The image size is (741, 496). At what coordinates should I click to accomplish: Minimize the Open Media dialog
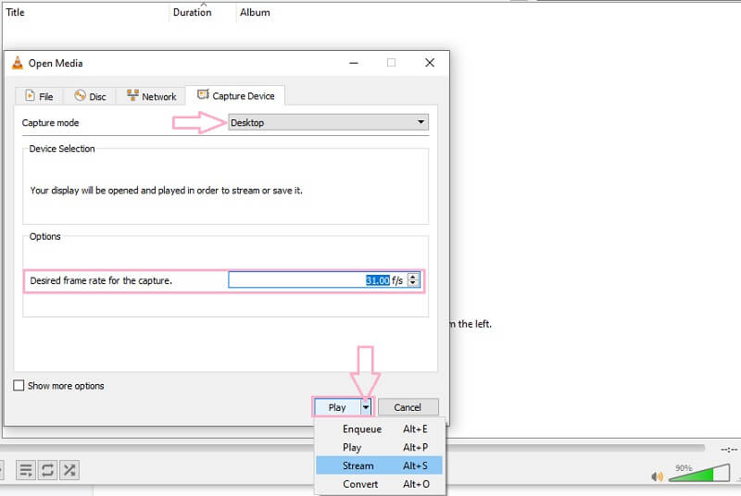(353, 63)
